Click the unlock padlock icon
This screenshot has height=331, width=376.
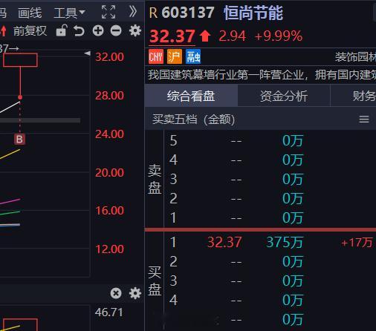[x=61, y=30]
